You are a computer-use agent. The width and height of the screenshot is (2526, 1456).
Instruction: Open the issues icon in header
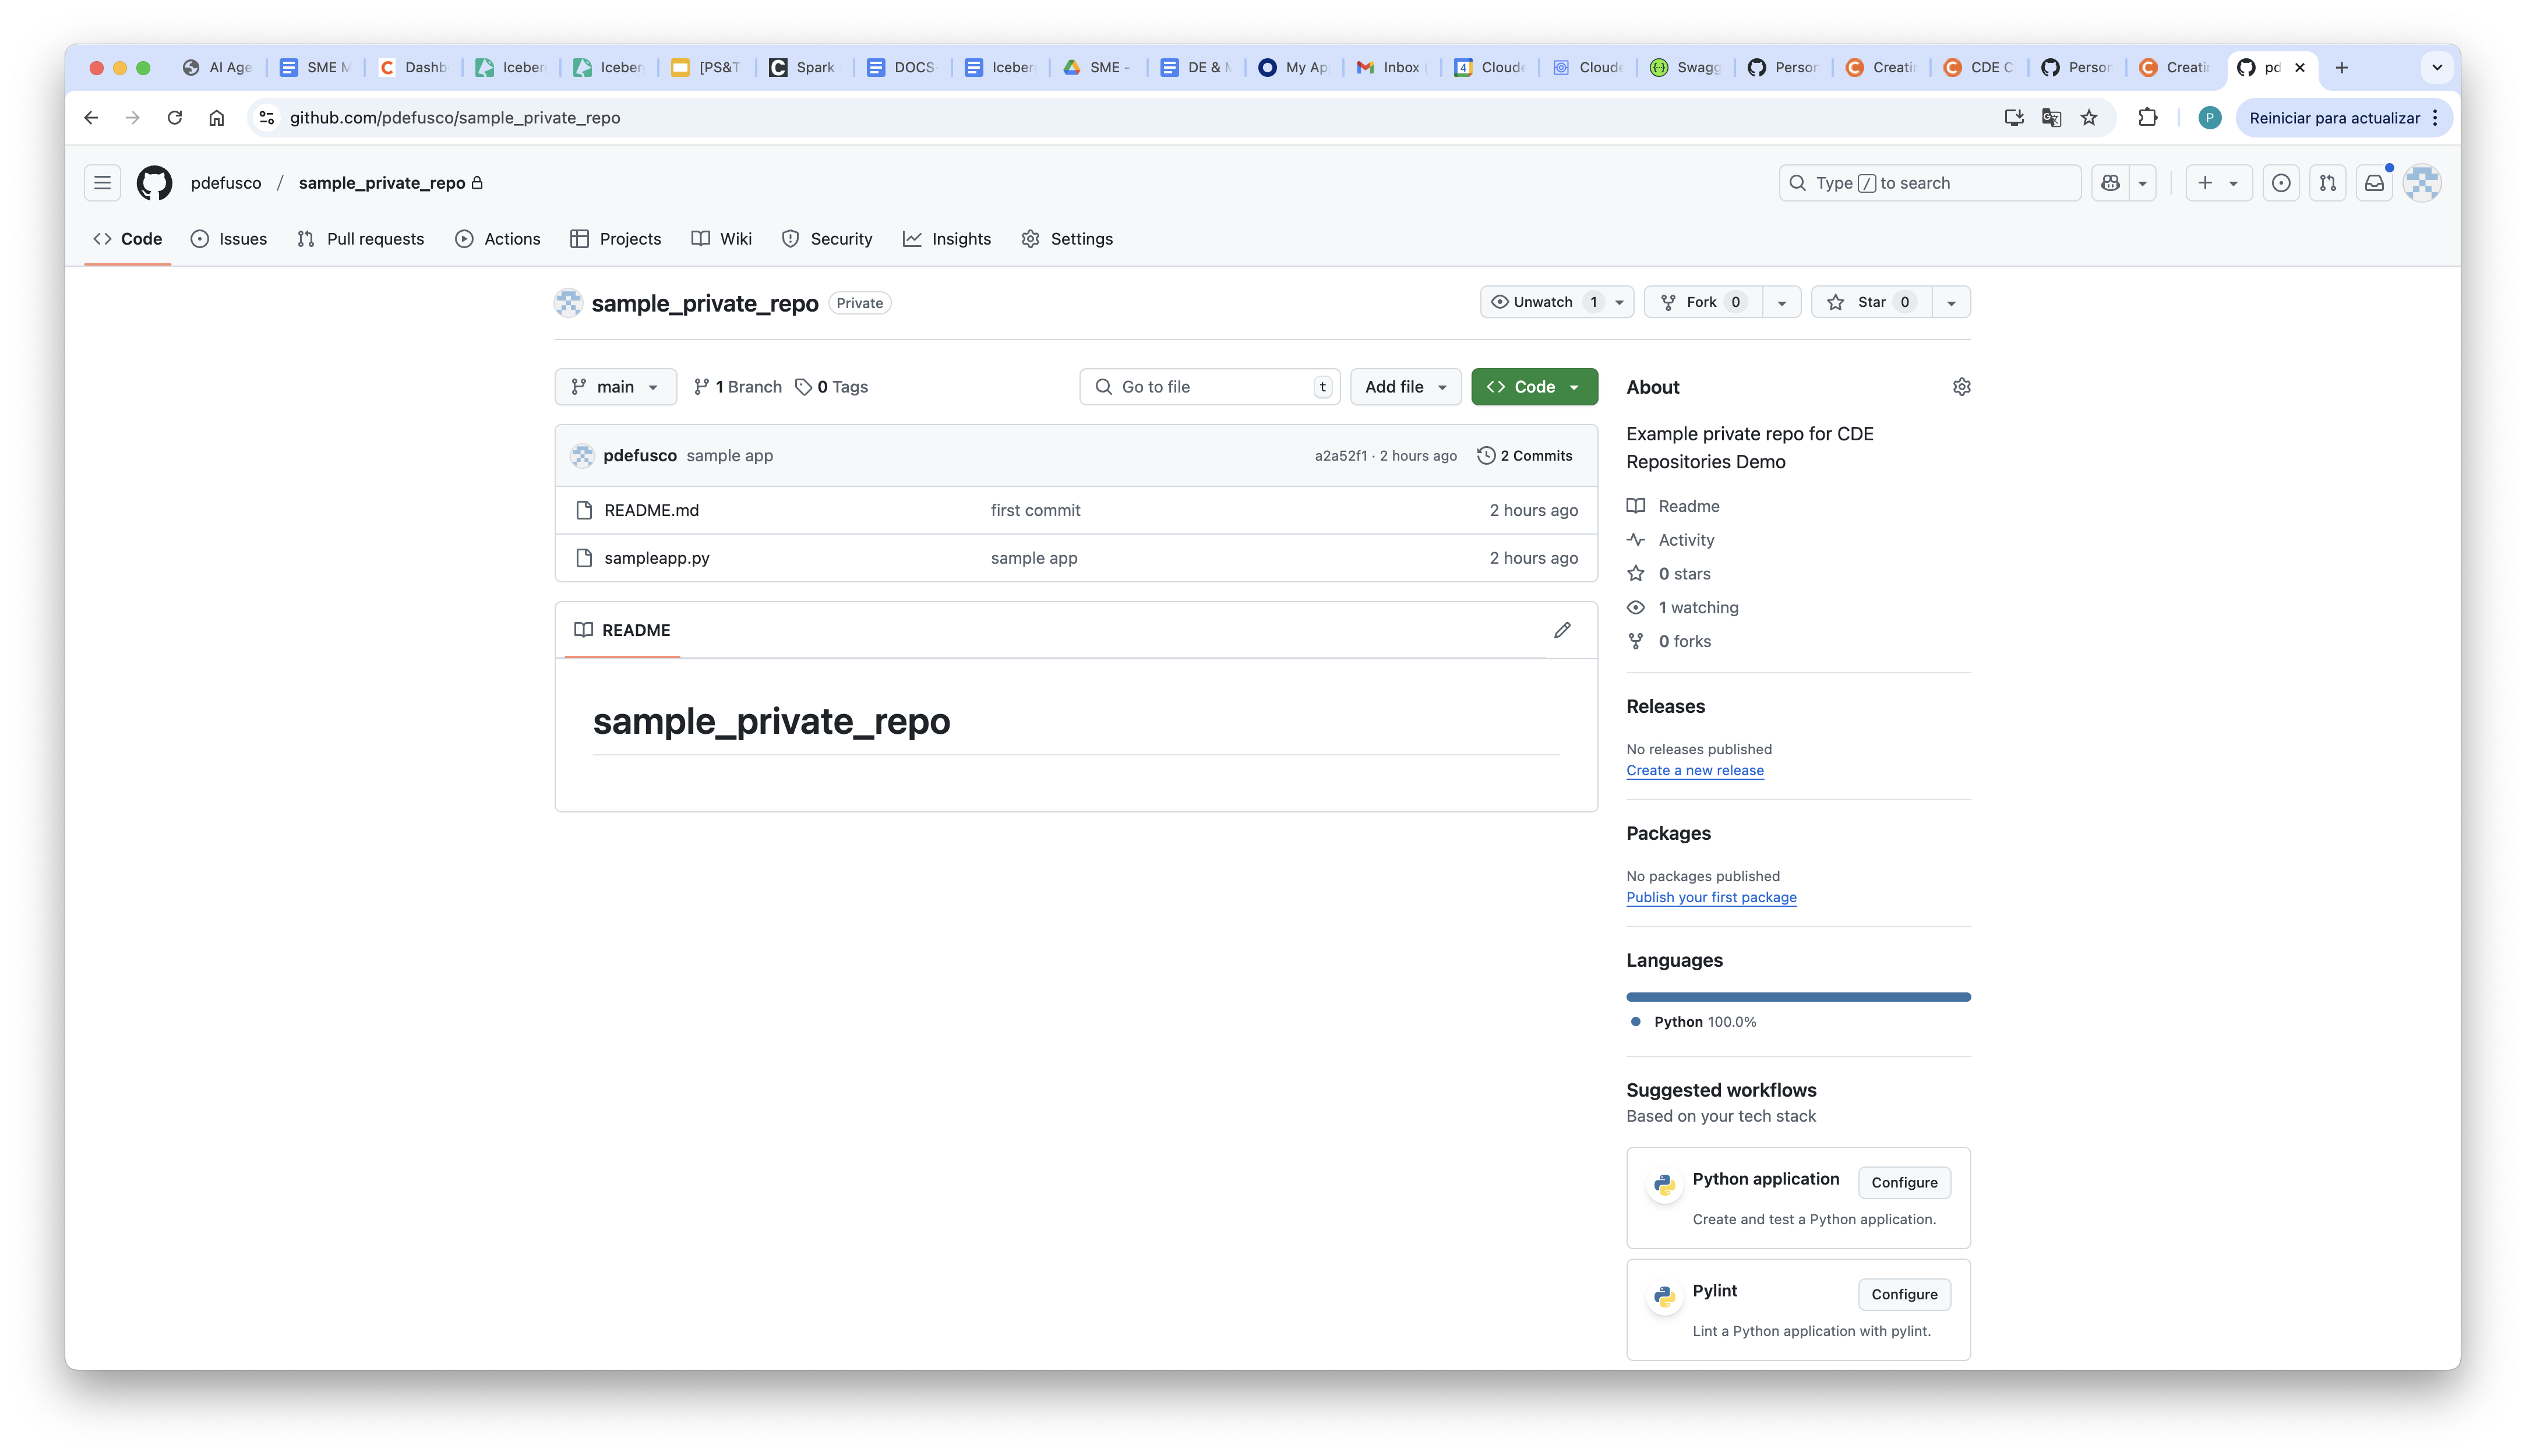pos(2280,183)
